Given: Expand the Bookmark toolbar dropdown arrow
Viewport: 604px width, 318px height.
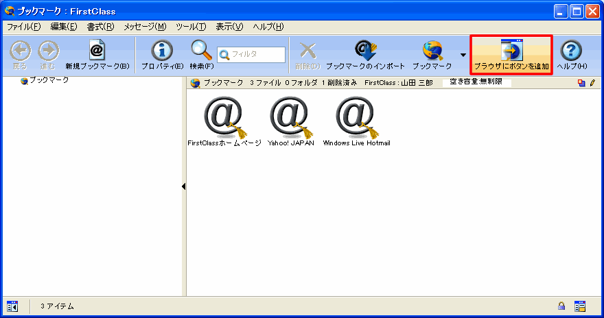Looking at the screenshot, I should tap(463, 55).
